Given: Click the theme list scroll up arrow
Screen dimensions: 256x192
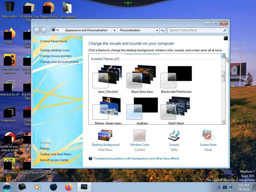Looking at the screenshot, I should tap(223, 56).
